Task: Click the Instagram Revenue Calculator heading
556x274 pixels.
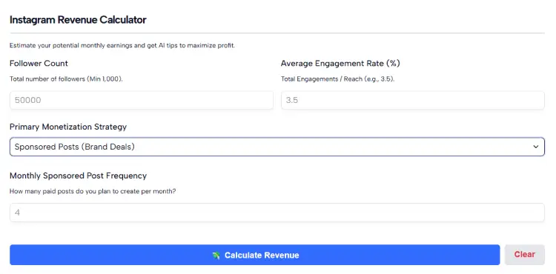Action: click(x=78, y=20)
